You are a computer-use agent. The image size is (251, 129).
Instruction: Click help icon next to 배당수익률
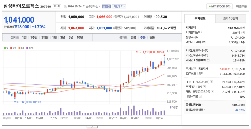pyautogui.click(x=200, y=96)
